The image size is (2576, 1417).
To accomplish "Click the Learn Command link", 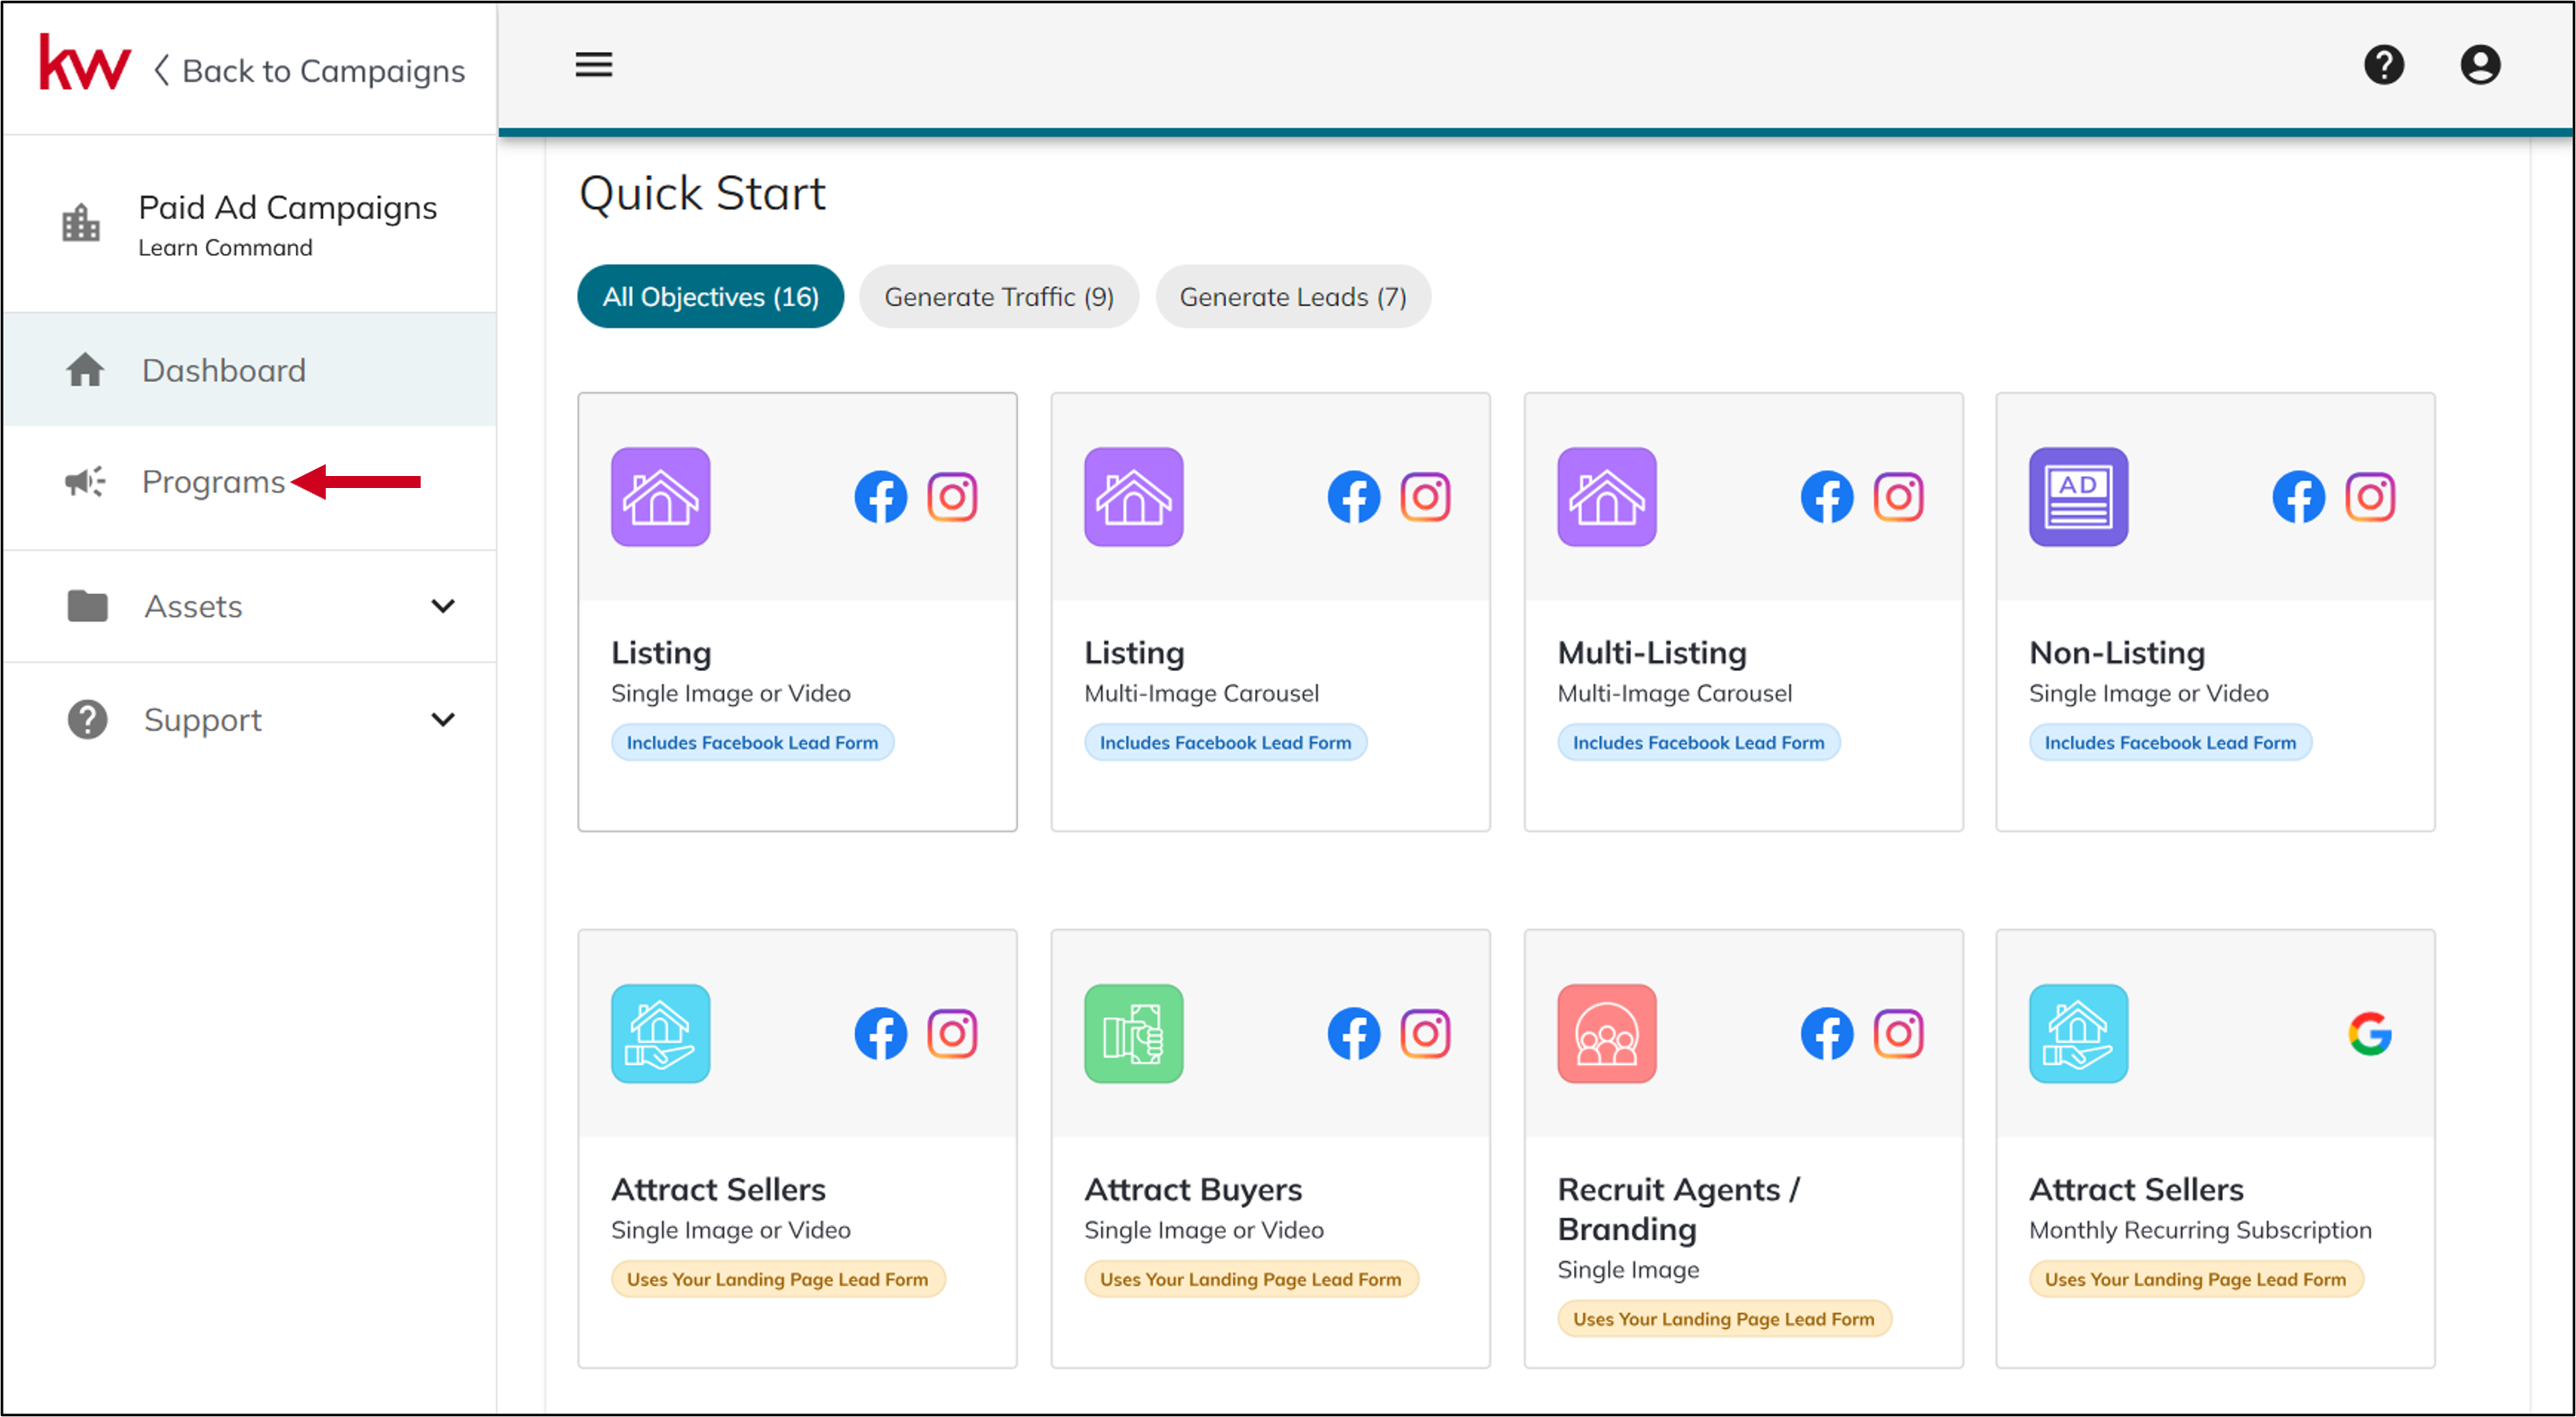I will coord(225,248).
